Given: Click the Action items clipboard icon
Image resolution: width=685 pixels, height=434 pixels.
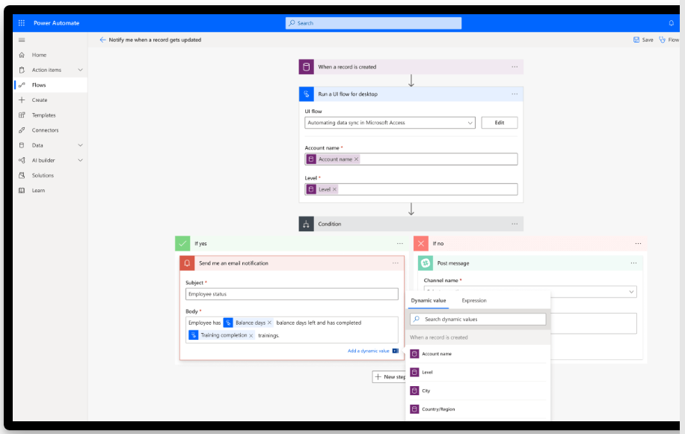Looking at the screenshot, I should [x=22, y=70].
